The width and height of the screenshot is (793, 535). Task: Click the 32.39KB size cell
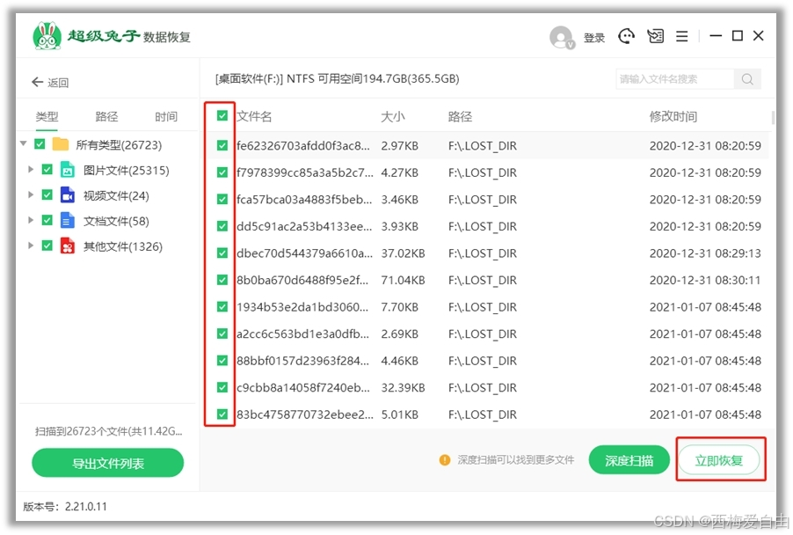click(403, 387)
